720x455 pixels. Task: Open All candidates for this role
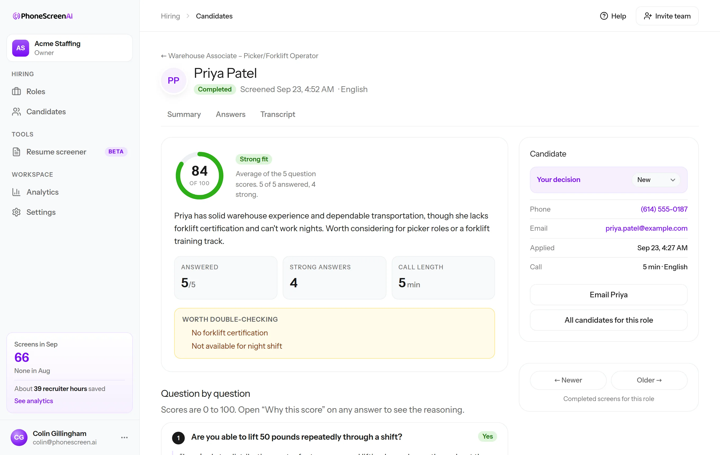click(609, 320)
